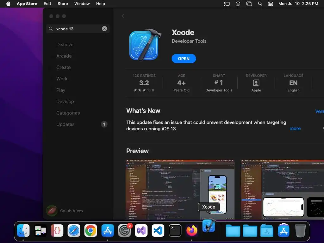
Task: Open the red curly-braces app in dock
Action: point(57,230)
